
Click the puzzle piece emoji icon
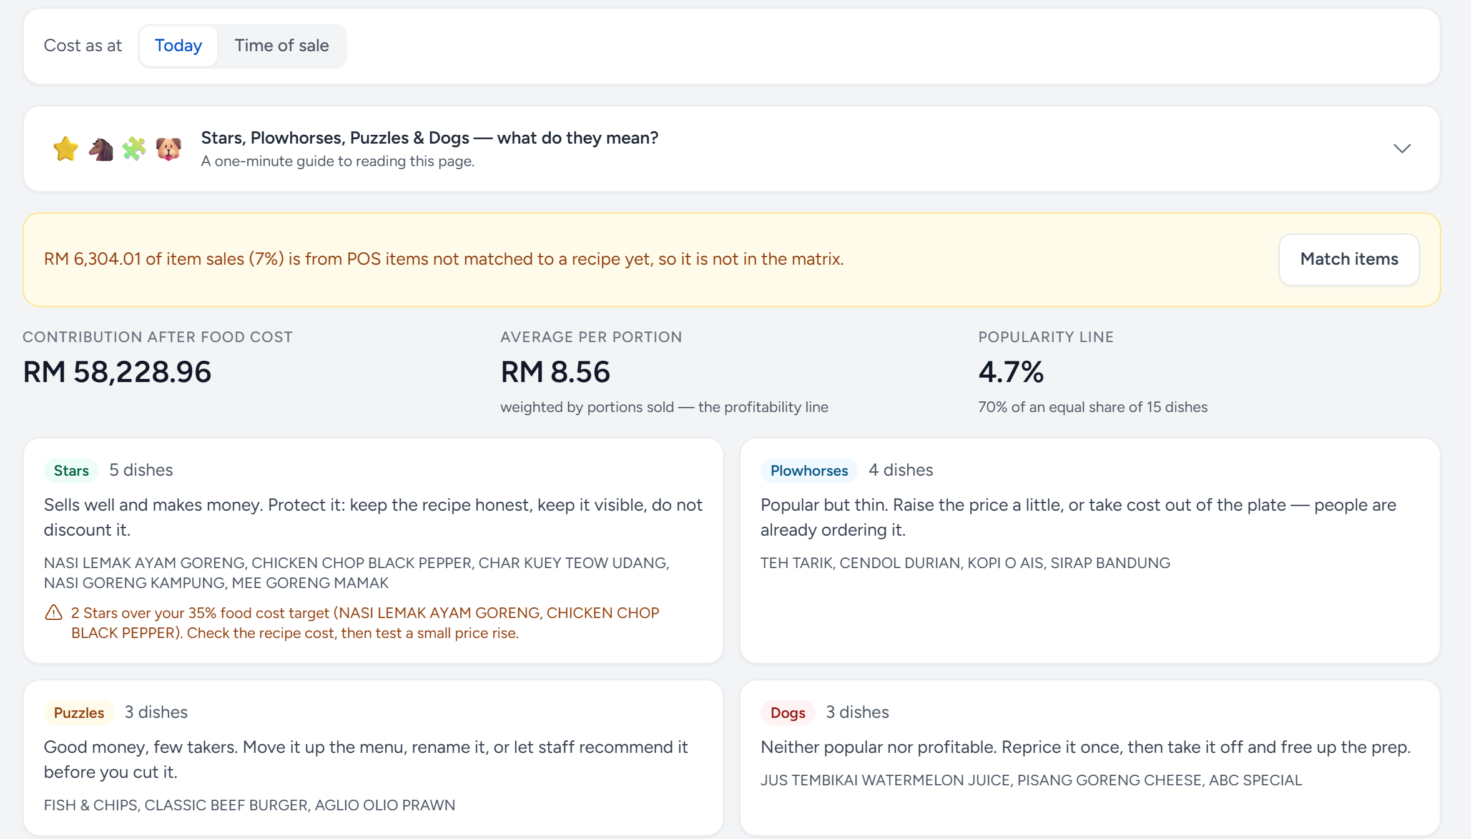click(134, 149)
